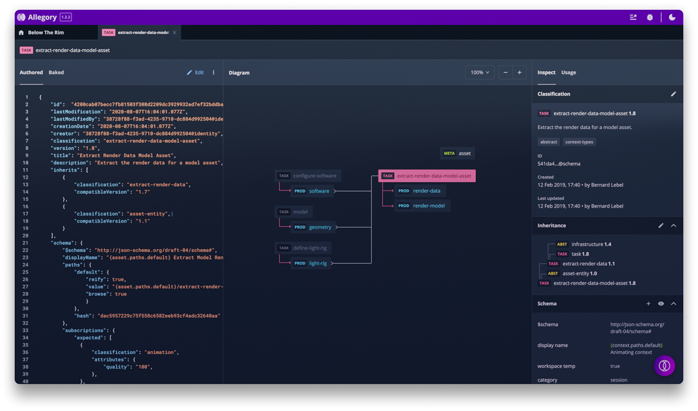Close the extract-render-data-model tab
The height and width of the screenshot is (411, 698).
[174, 32]
